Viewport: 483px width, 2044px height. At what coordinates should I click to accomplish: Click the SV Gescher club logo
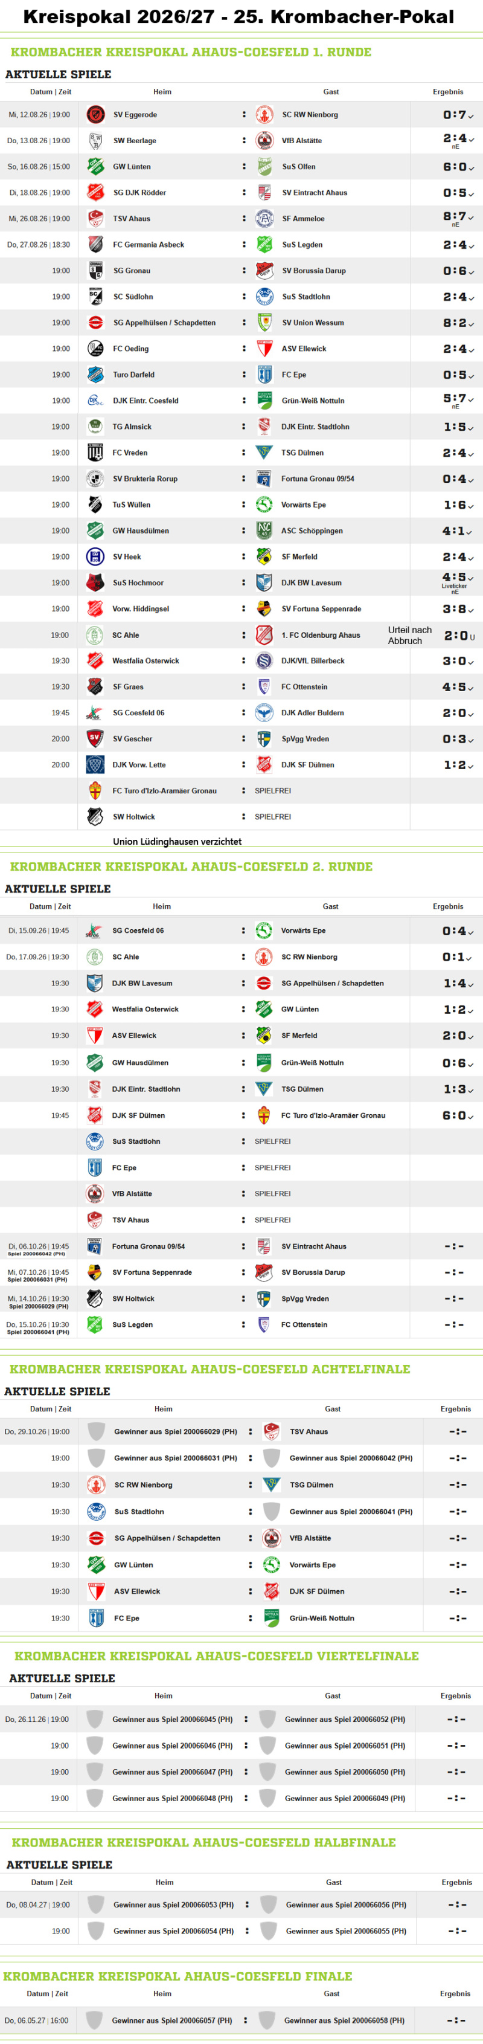[95, 739]
